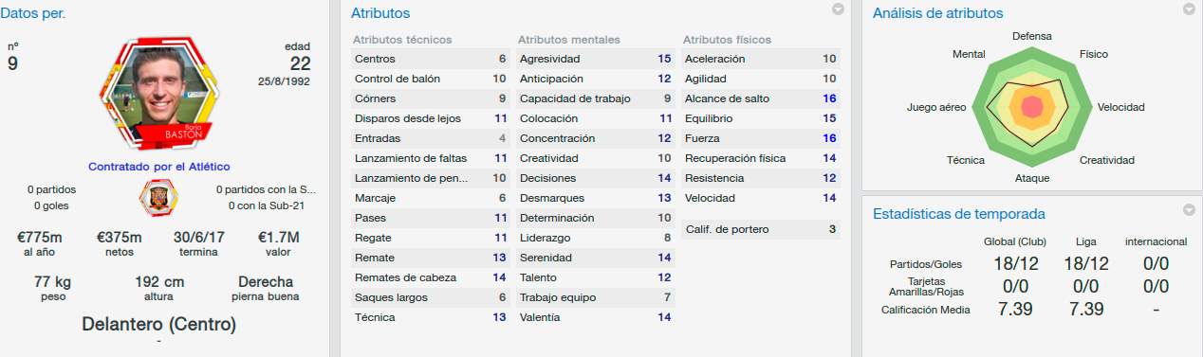Viewport: 1203px width, 357px height.
Task: Select the Calif. de portero row
Action: click(761, 229)
